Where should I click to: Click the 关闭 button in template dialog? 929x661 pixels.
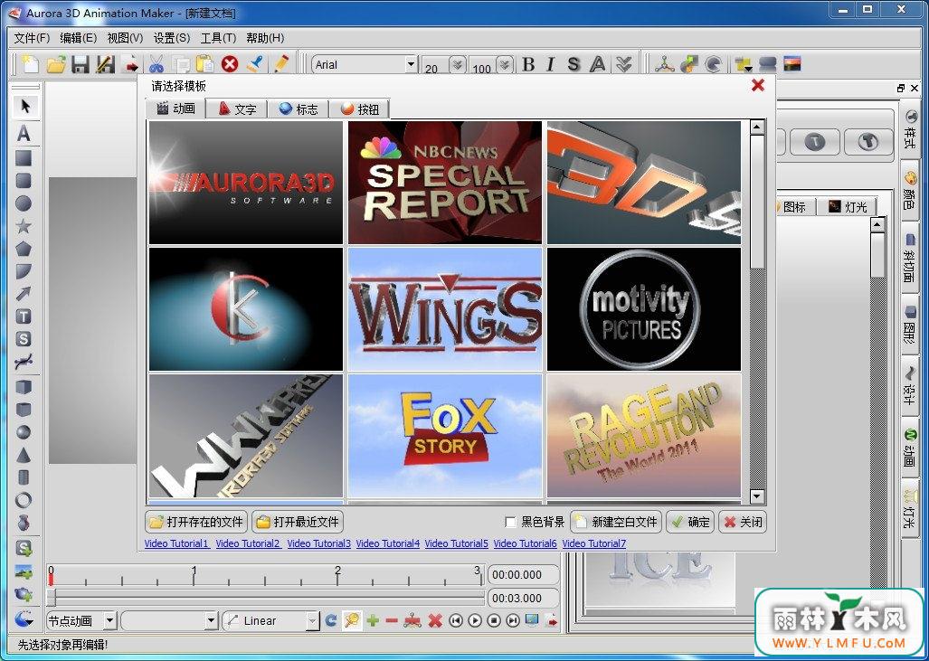[743, 522]
